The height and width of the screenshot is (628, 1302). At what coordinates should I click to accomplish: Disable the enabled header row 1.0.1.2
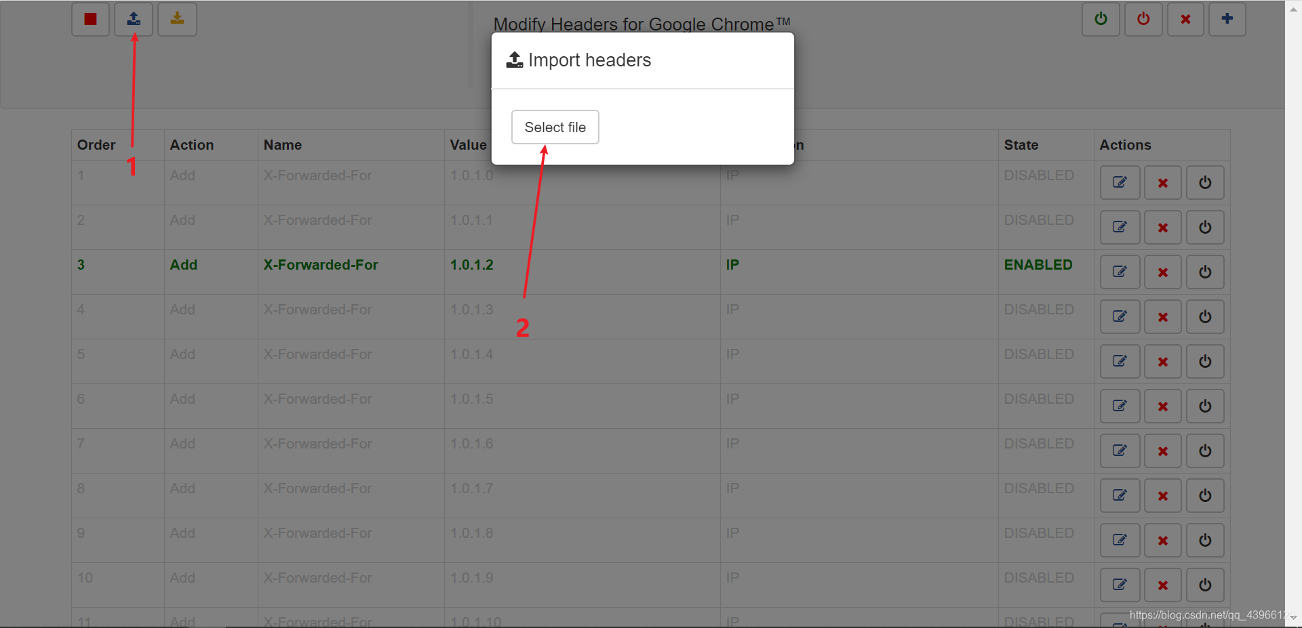point(1205,272)
